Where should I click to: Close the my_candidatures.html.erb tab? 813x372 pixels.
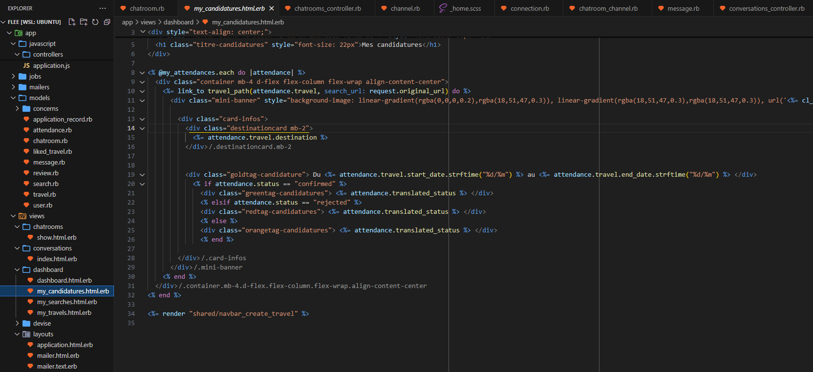[272, 8]
